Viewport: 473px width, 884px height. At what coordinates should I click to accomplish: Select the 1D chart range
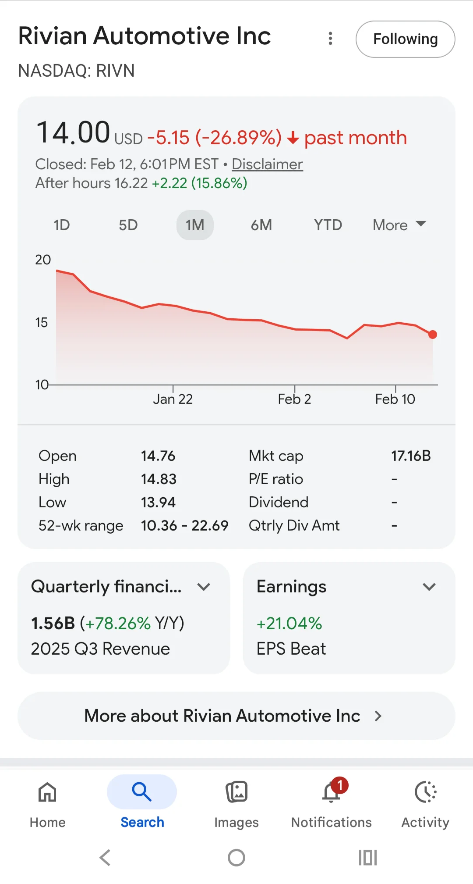pyautogui.click(x=62, y=225)
